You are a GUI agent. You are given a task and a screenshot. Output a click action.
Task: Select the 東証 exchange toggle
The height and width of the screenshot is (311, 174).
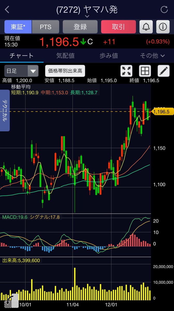[x=18, y=26]
